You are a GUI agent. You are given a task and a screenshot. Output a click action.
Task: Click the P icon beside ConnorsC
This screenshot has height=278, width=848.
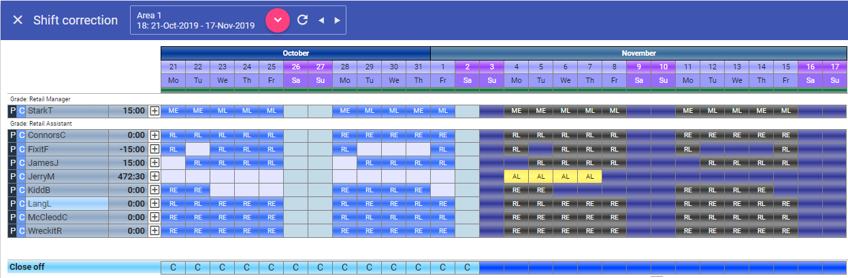[12, 135]
